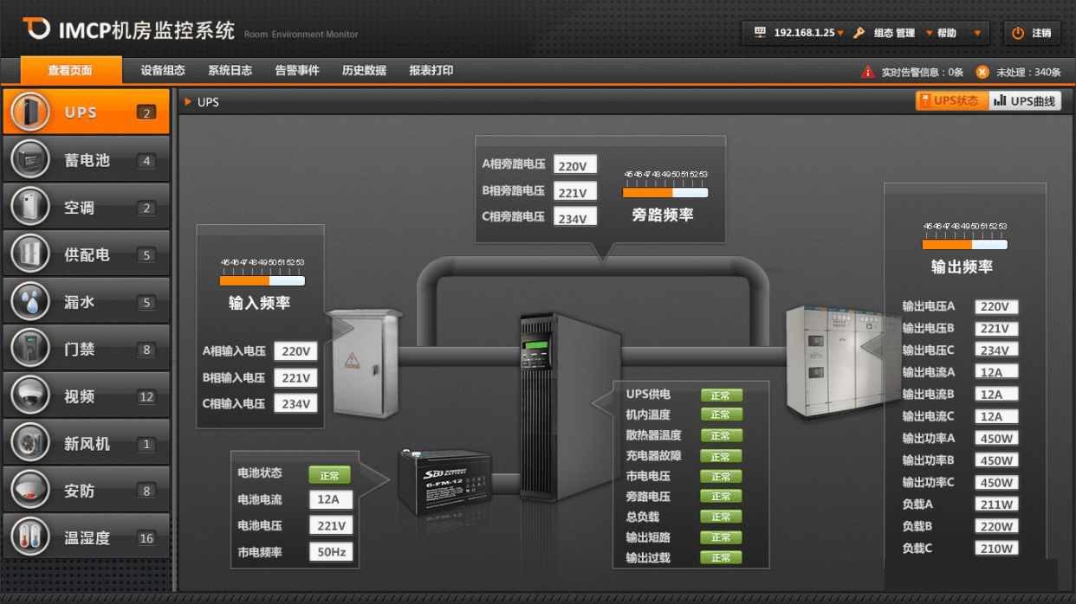
Task: Switch view to UPS曲线
Action: 1025,101
